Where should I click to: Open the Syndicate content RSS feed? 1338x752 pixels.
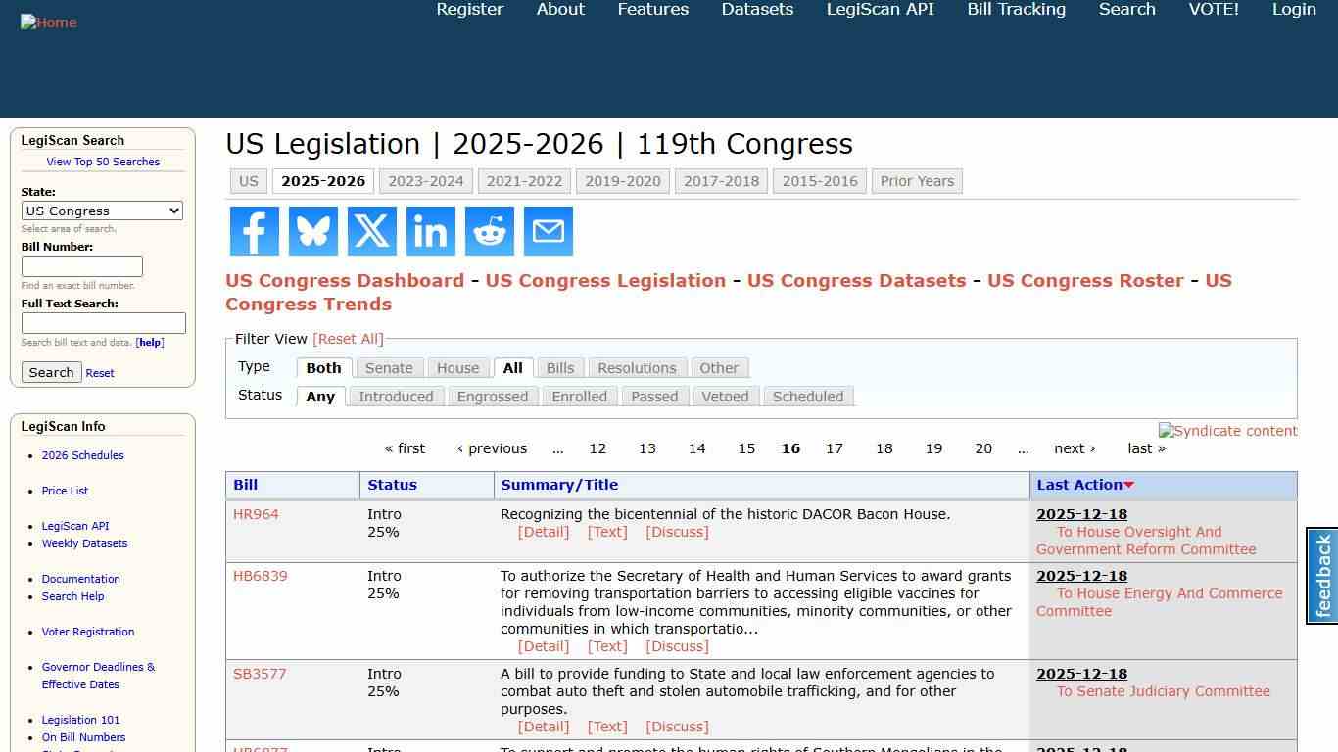[x=1227, y=431]
